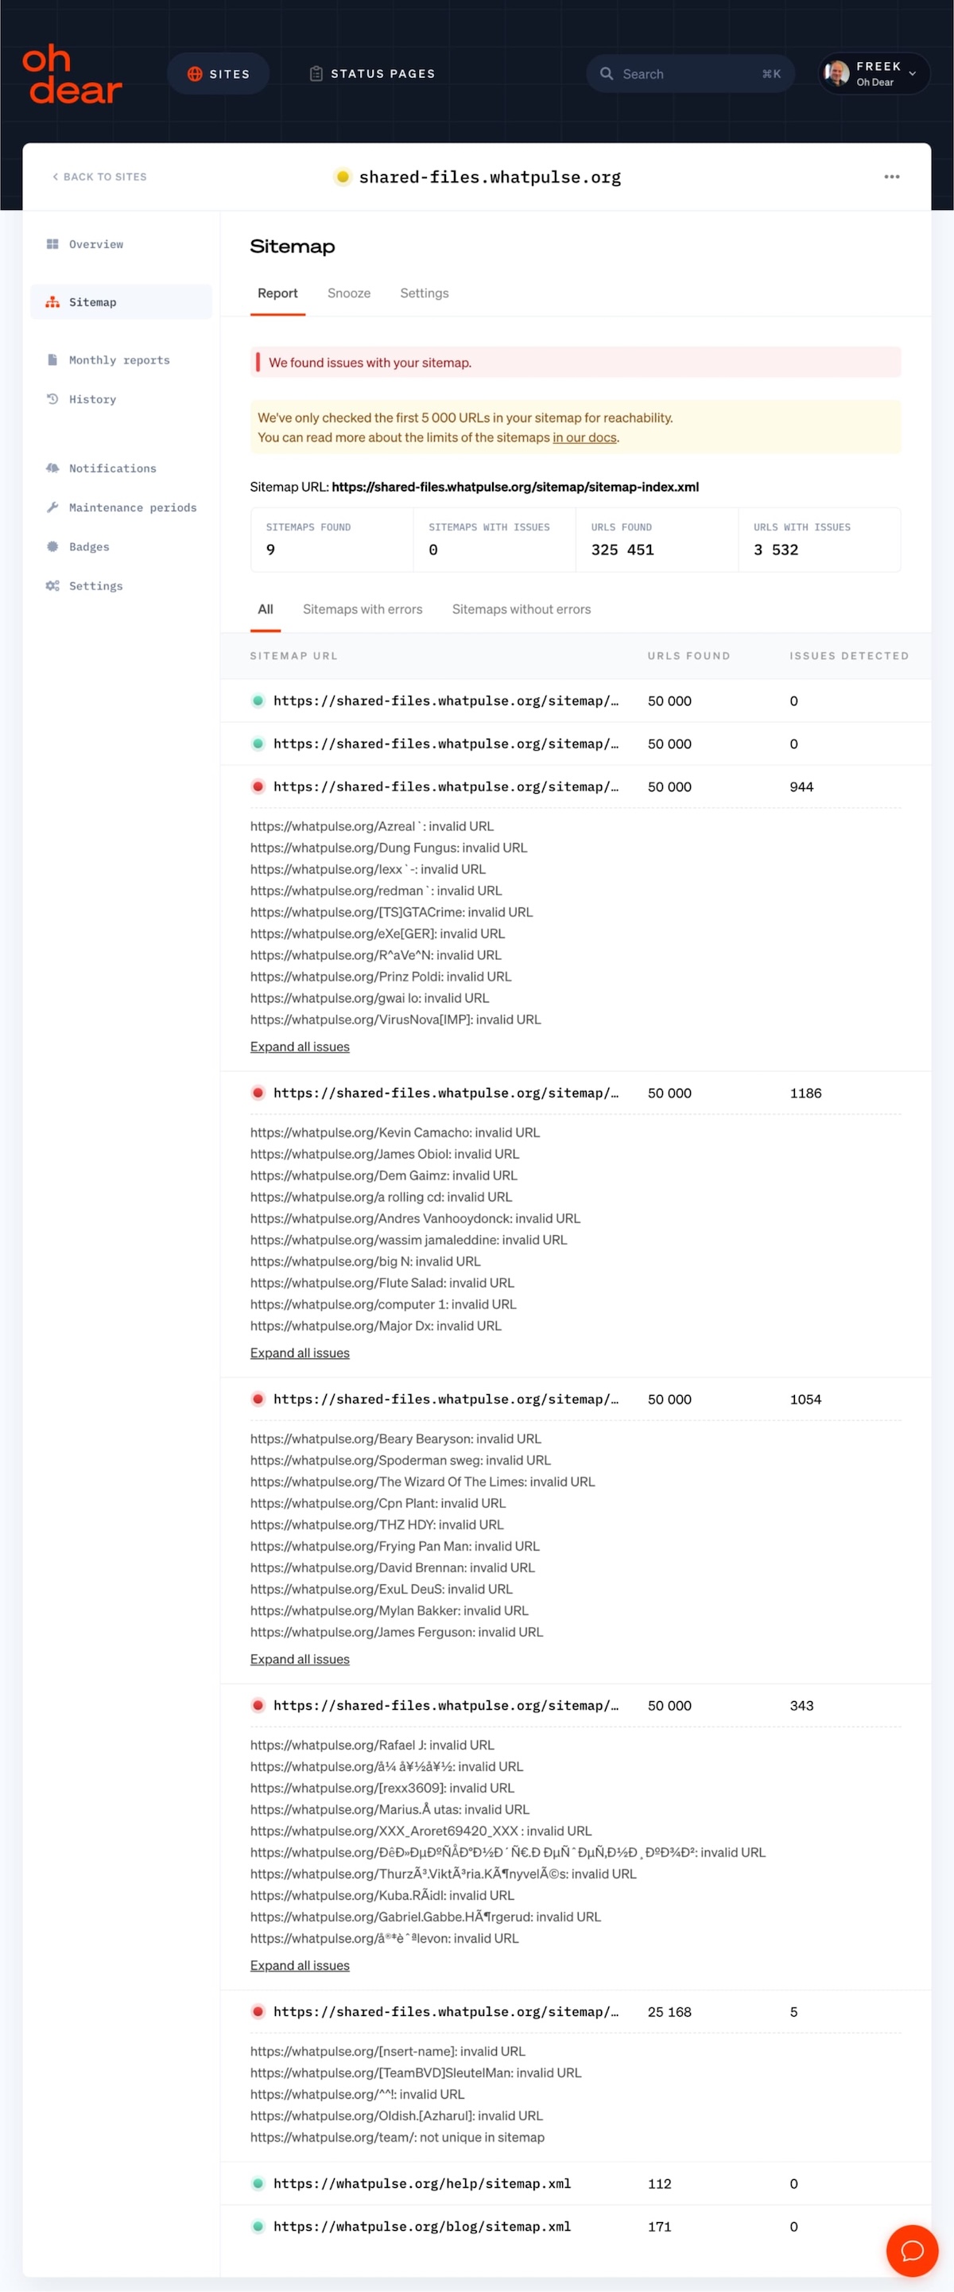The width and height of the screenshot is (954, 2292).
Task: Open the ellipsis options menu near site name
Action: point(892,177)
